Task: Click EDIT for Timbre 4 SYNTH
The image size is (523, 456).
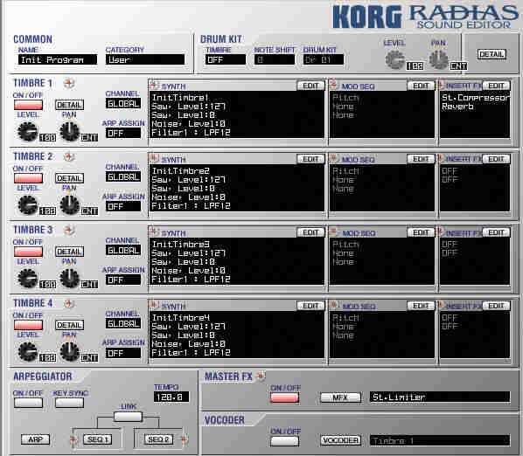Action: pos(310,306)
